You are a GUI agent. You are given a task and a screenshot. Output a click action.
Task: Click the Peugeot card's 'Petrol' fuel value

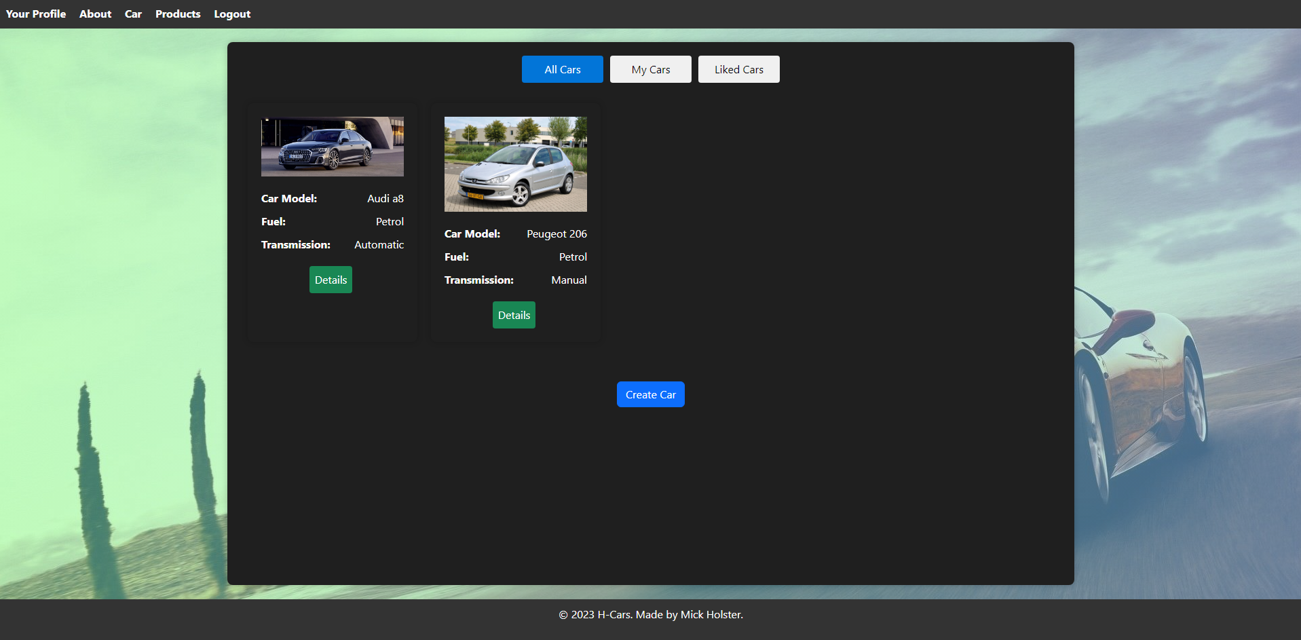(573, 257)
